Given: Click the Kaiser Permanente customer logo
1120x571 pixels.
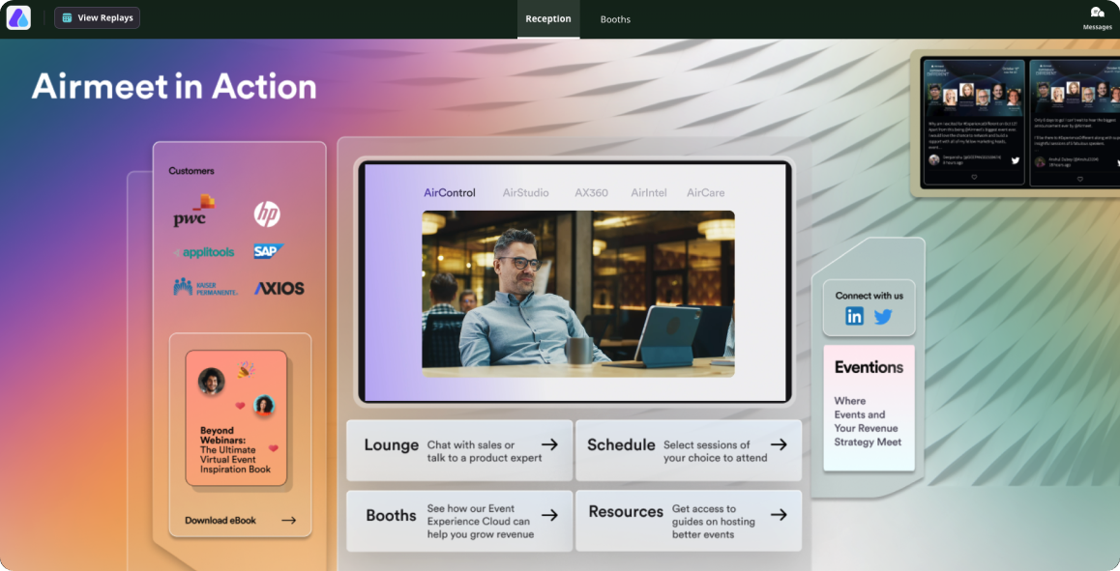Looking at the screenshot, I should coord(206,288).
